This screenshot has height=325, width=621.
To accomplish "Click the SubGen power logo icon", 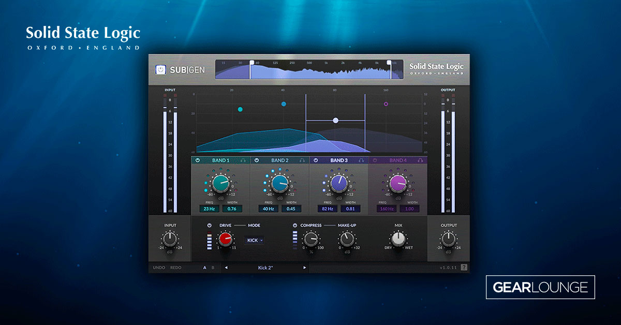I will [160, 69].
